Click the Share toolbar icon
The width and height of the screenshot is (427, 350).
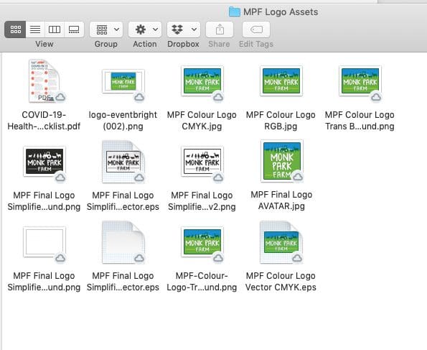click(220, 29)
